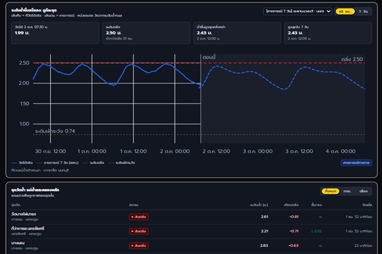Open the บางเลน station row

pos(192,246)
